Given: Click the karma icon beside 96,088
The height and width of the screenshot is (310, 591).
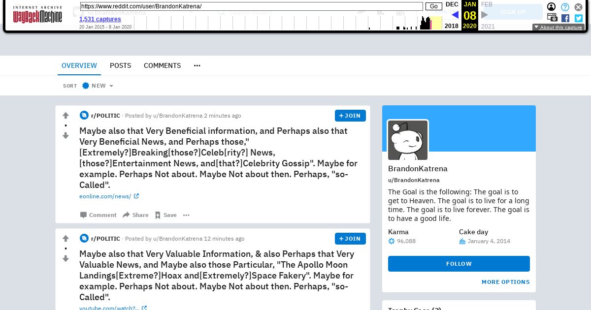Looking at the screenshot, I should tap(392, 241).
